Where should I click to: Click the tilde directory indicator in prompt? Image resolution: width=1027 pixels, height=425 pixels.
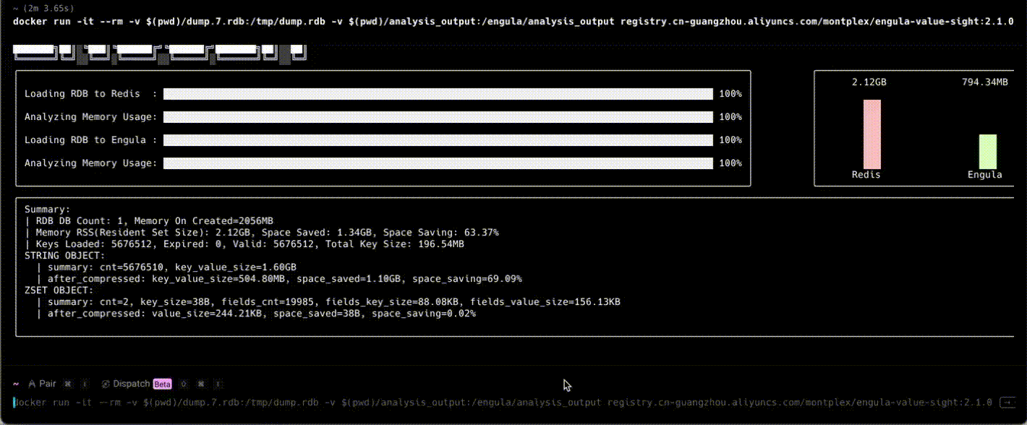16,384
